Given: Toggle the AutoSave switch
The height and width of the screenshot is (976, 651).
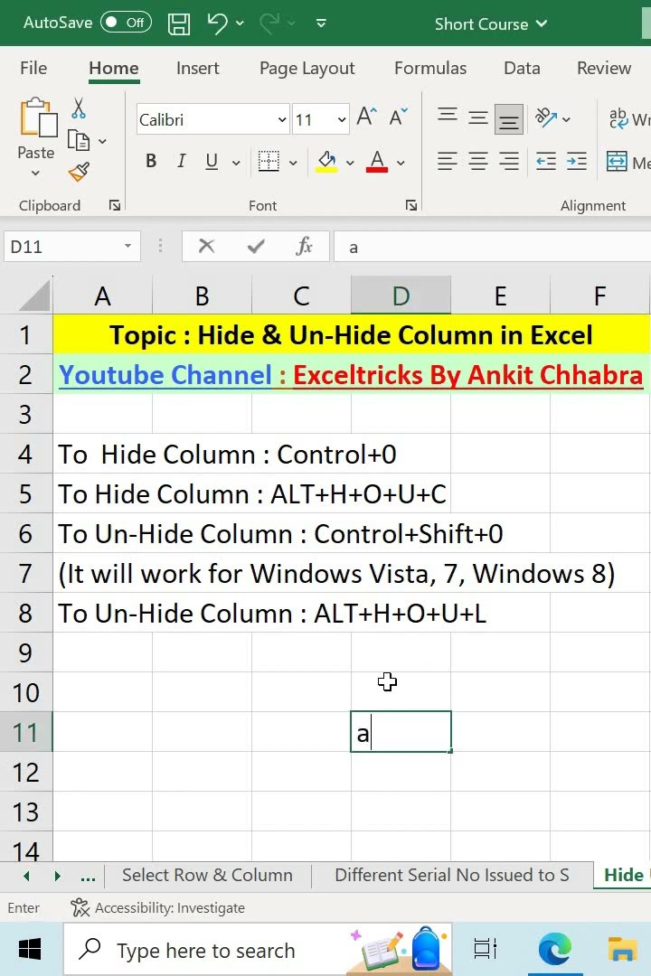Looking at the screenshot, I should [126, 23].
